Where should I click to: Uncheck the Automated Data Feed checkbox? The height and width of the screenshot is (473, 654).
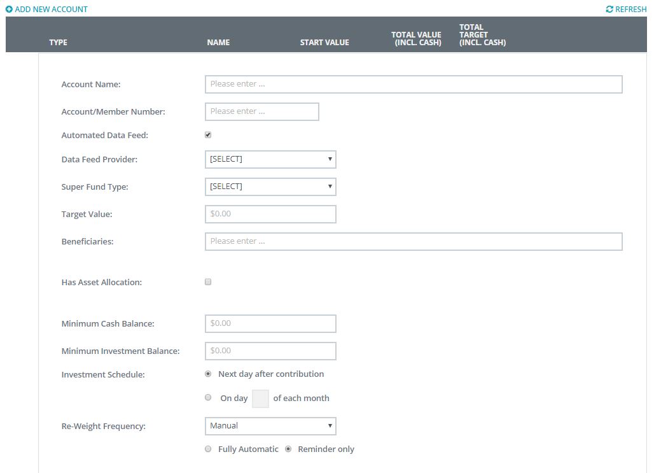pyautogui.click(x=208, y=135)
